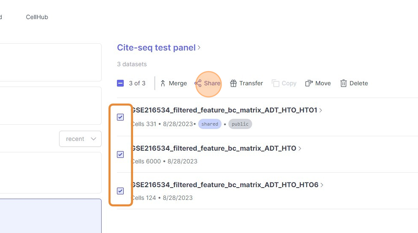Uncheck the ADT_HTO_HTO6 dataset checkbox

point(120,191)
